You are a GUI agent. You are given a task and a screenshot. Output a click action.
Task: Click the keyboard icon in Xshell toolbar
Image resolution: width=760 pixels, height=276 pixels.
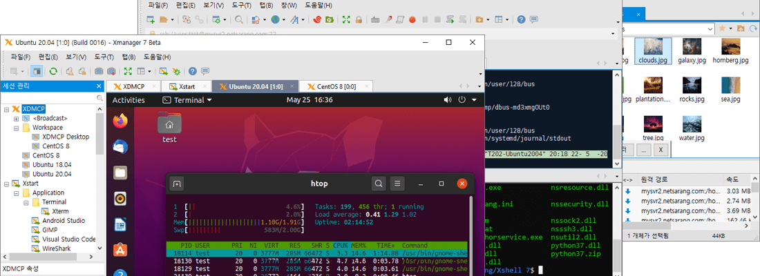pyautogui.click(x=375, y=20)
